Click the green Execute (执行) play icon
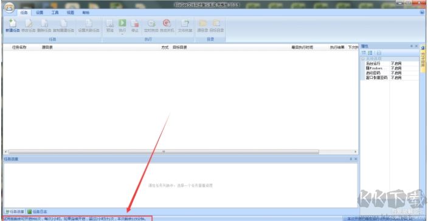 tap(122, 23)
